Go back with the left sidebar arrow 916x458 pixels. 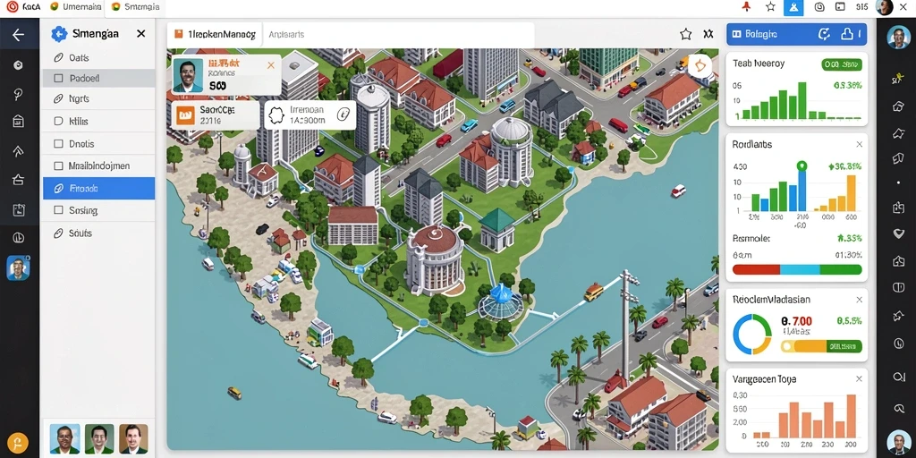18,35
